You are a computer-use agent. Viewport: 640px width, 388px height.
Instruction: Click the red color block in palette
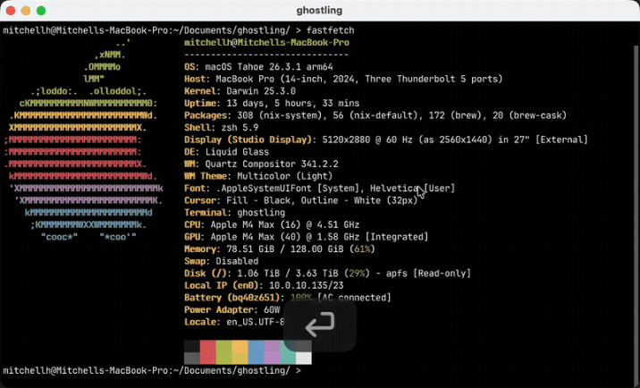coord(207,352)
